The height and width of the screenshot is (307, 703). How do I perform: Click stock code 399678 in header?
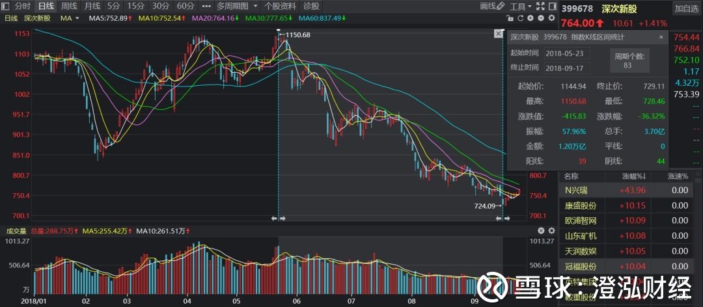[x=577, y=8]
